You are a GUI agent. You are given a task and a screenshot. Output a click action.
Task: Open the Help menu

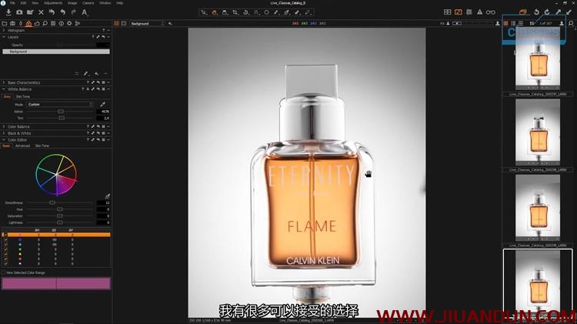[x=119, y=3]
